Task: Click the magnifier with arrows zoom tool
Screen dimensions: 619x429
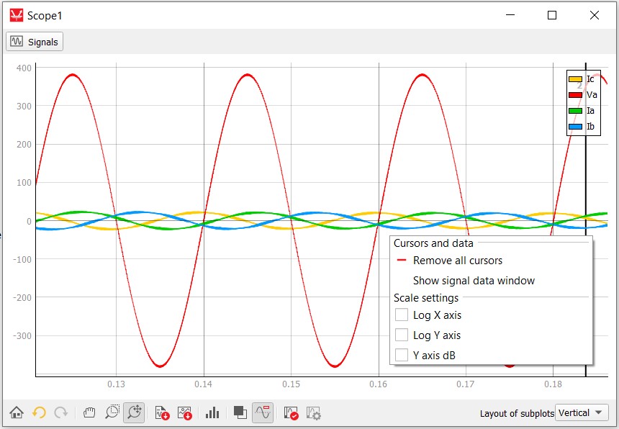Action: 134,413
